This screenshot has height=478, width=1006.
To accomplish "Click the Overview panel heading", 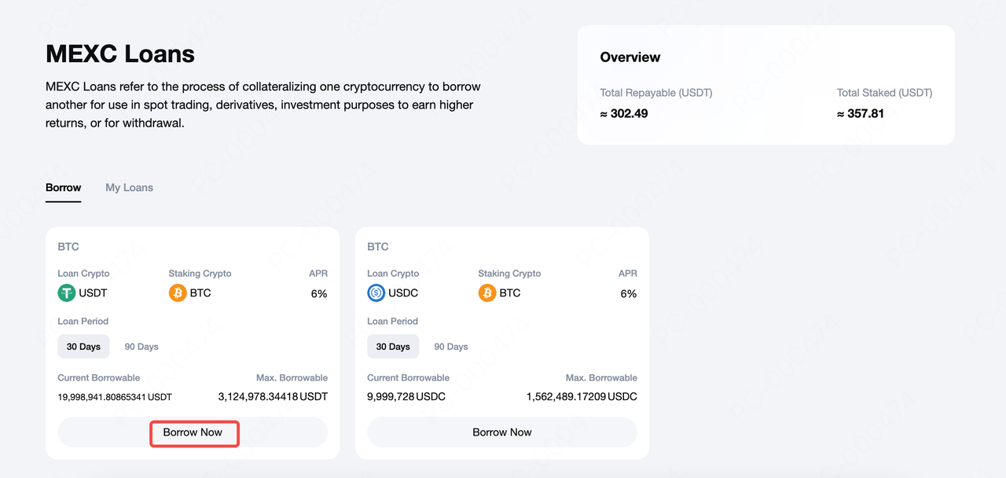I will (630, 57).
